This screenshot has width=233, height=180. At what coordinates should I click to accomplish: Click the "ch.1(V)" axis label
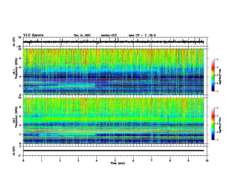14,42
